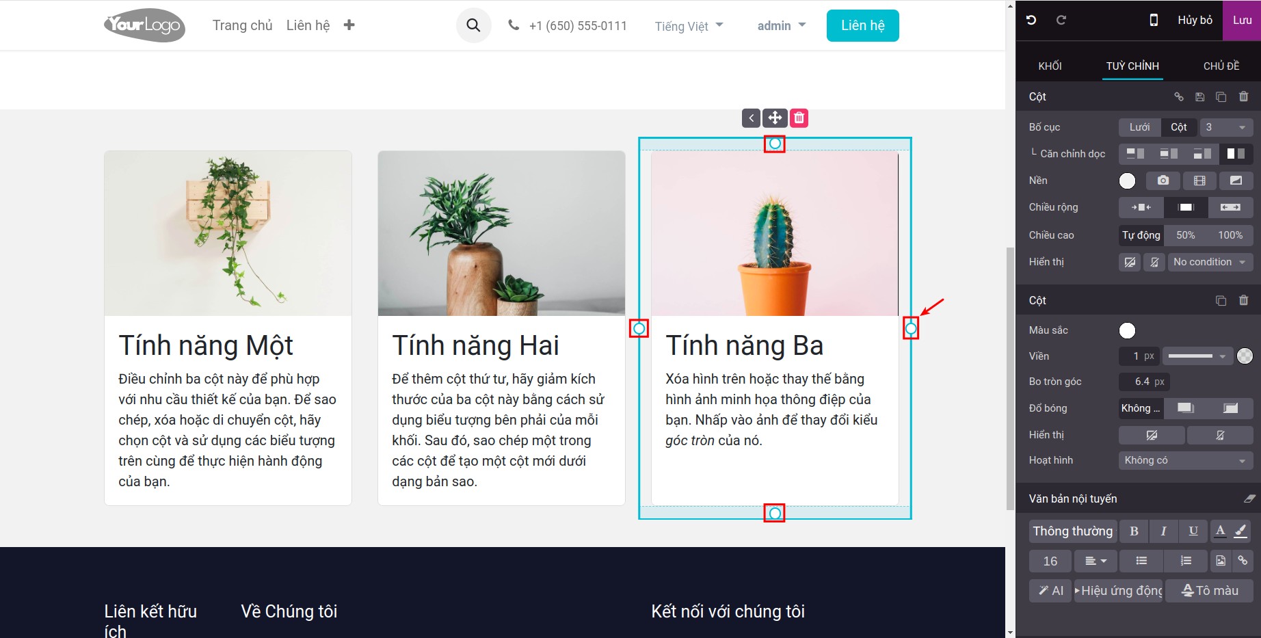Open admin user menu
Screen dimensions: 1261x638
[782, 26]
